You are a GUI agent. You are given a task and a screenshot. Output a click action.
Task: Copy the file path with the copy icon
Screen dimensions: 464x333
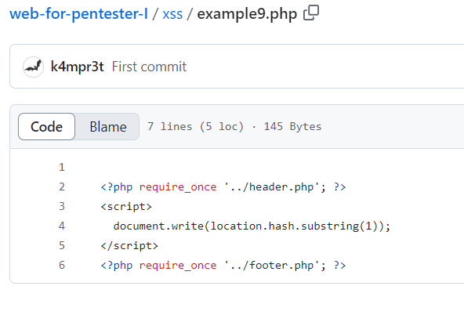point(311,13)
